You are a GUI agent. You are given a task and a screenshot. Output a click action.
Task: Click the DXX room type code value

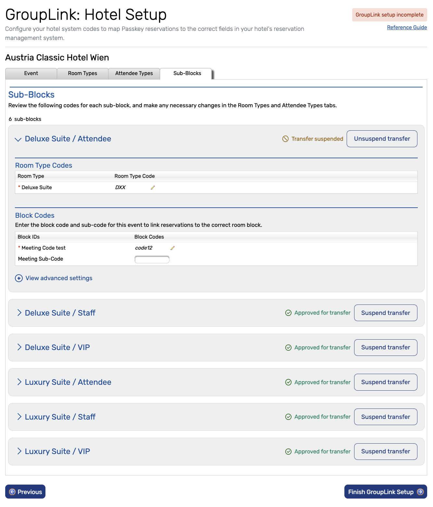[x=120, y=188]
